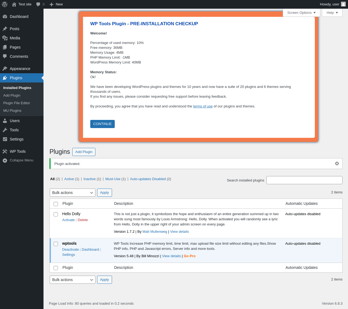Click the "Memory Status:" label
The image size is (348, 309).
coord(103,72)
